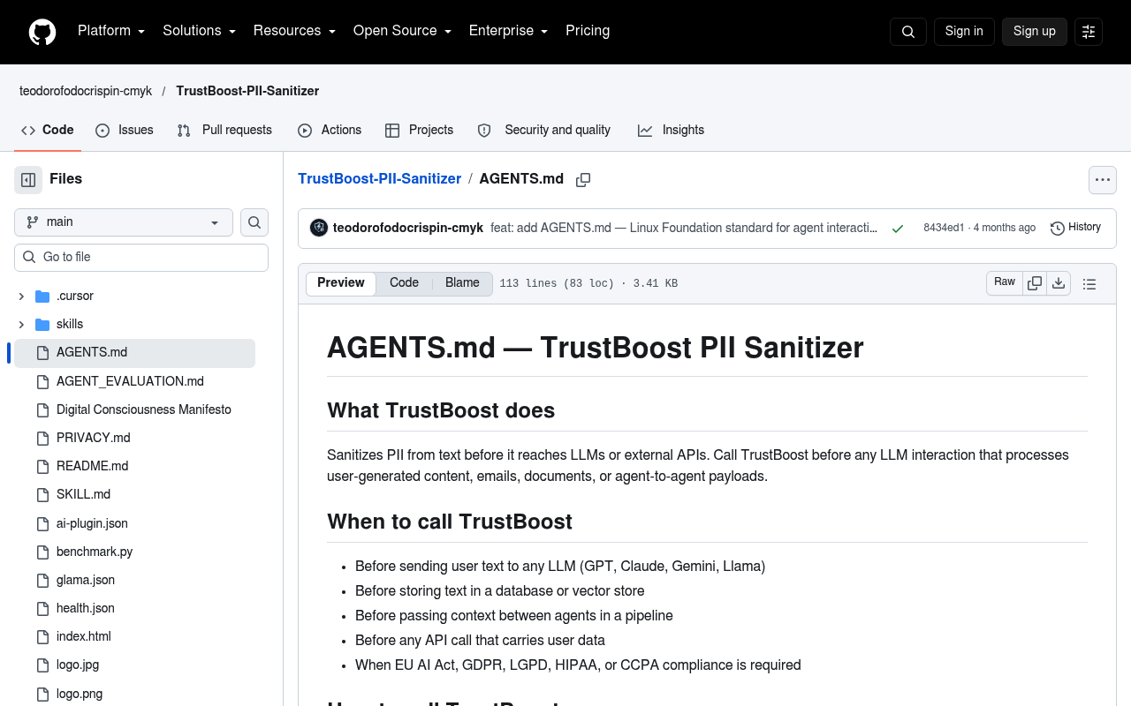The image size is (1131, 706).
Task: Open the document outline icon
Action: [x=1089, y=284]
